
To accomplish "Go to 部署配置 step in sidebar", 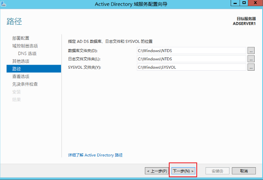I will point(21,38).
